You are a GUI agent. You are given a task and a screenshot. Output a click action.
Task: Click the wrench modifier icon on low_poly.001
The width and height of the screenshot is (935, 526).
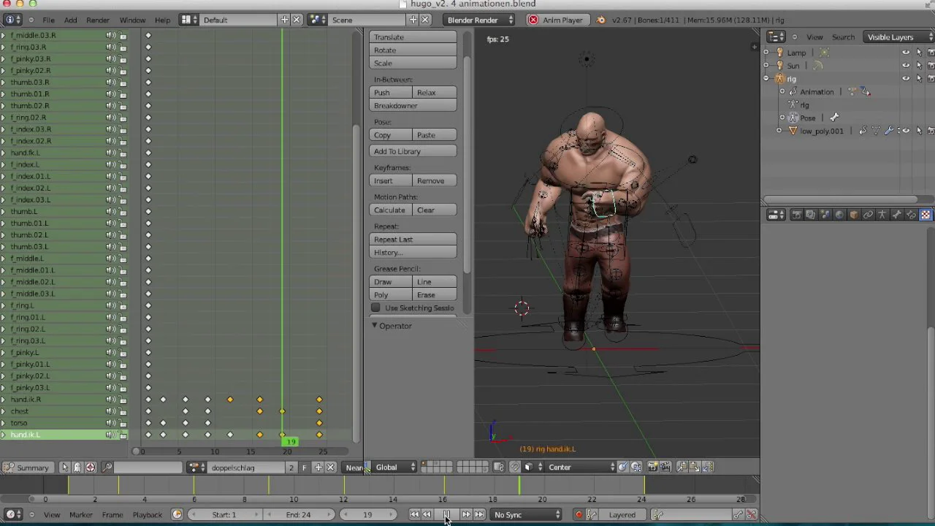[889, 131]
